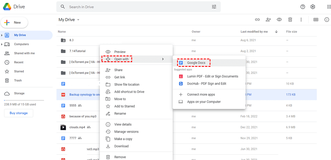Expand Computers tree in sidebar
Viewport: 331px width, 160px height.
2,44
